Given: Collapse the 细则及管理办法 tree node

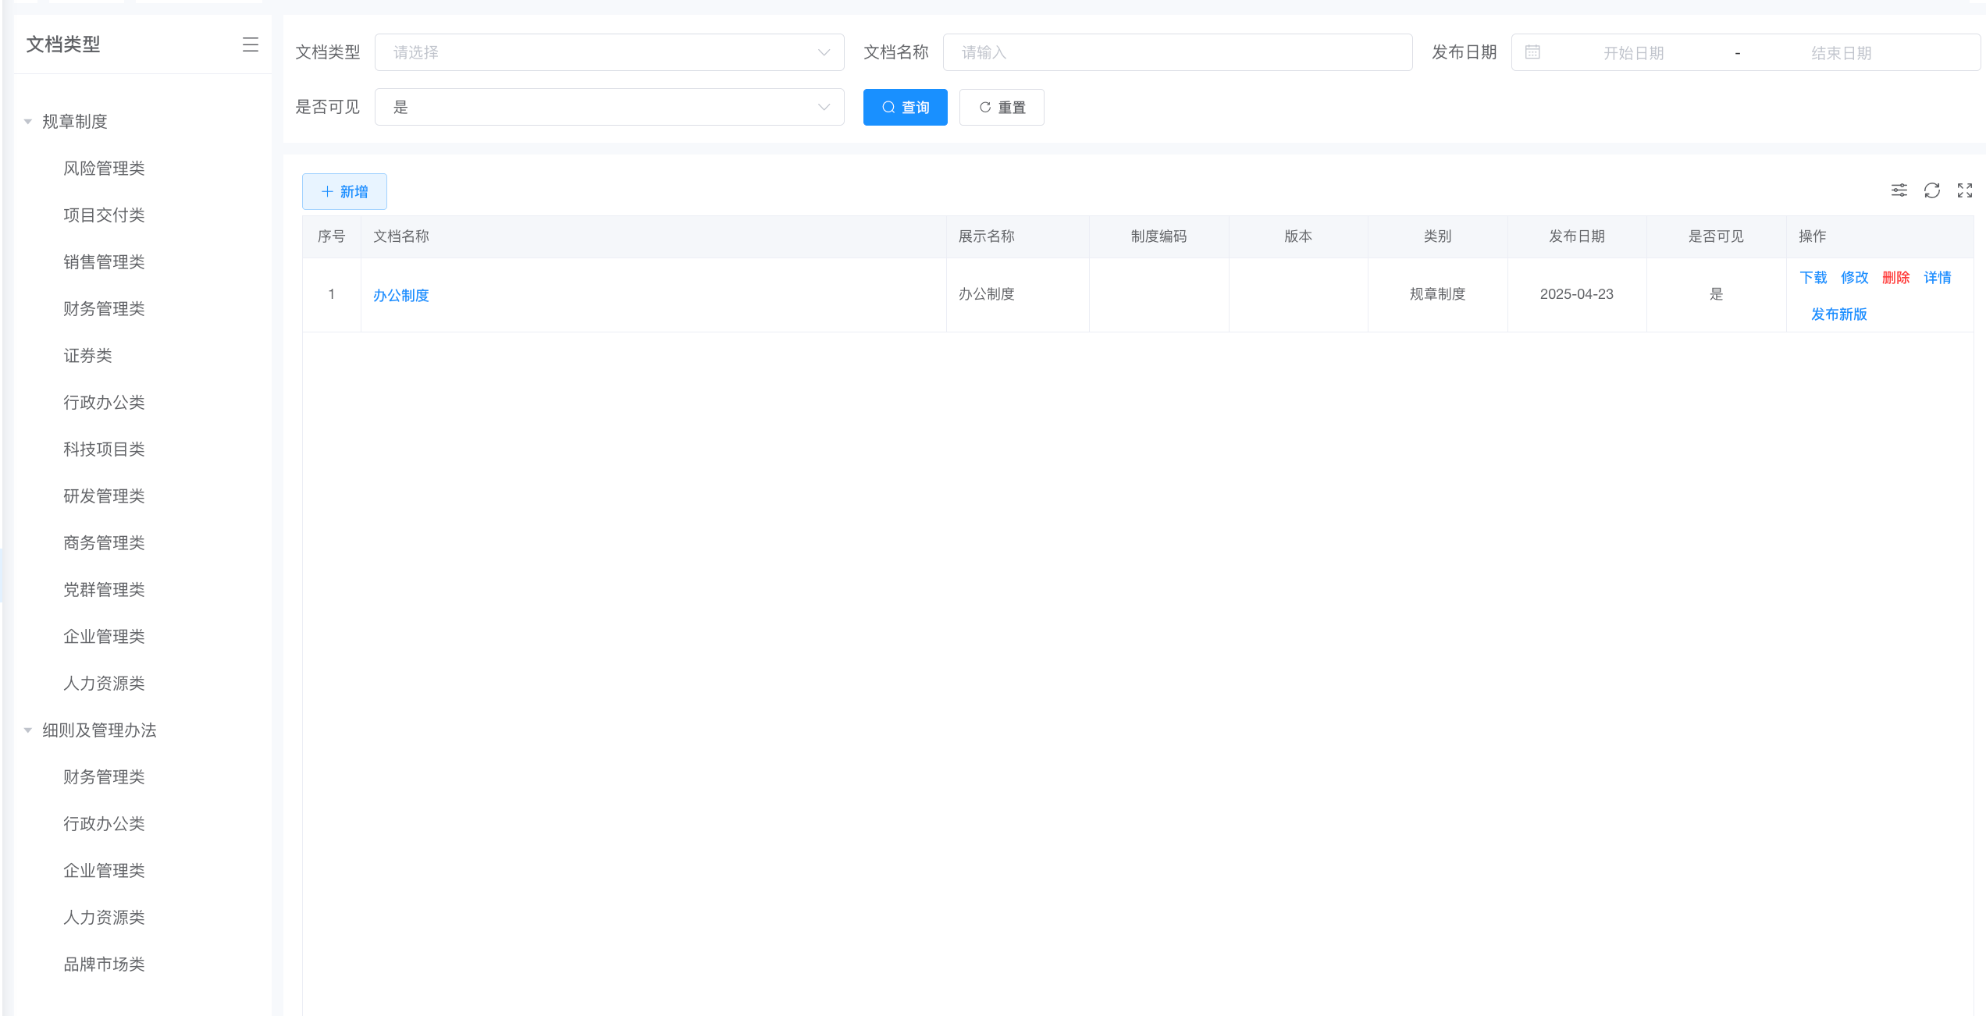Looking at the screenshot, I should pyautogui.click(x=28, y=730).
